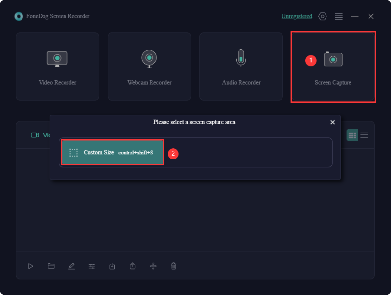This screenshot has height=295, width=391.
Task: Switch to list view of recordings
Action: [x=364, y=136]
